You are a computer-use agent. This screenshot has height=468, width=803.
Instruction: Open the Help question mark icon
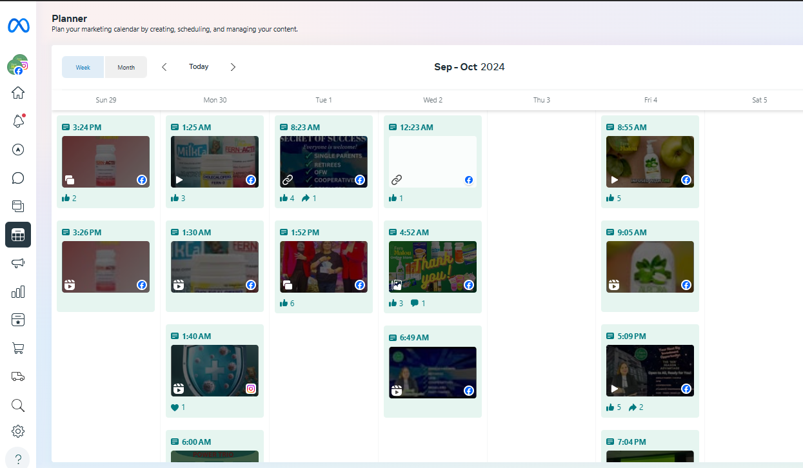pyautogui.click(x=17, y=458)
